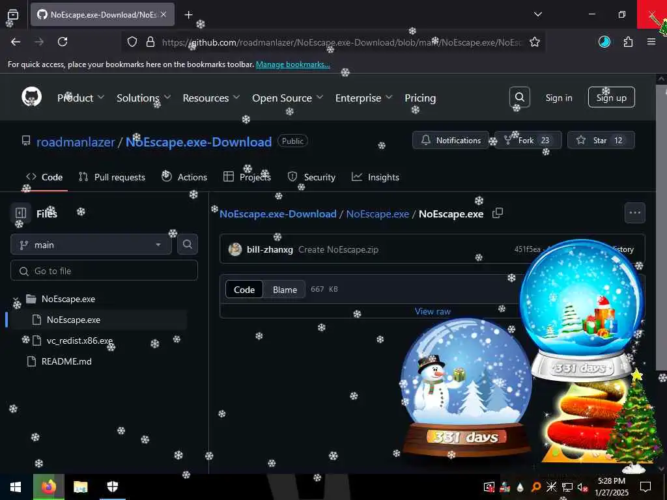Open the Windows Start menu
The width and height of the screenshot is (667, 500).
[16, 487]
